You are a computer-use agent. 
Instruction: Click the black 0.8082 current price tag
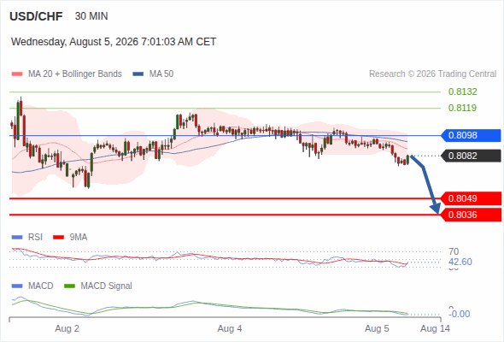point(471,156)
